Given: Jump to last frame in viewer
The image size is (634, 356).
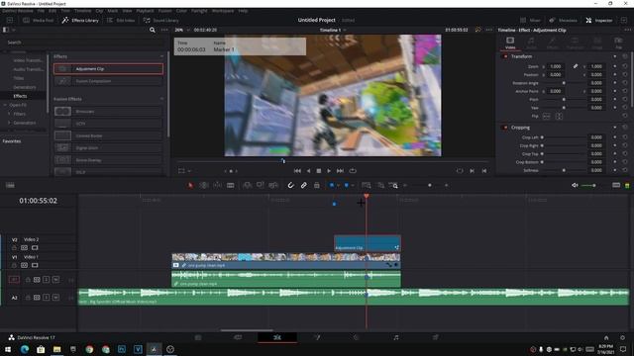Looking at the screenshot, I should click(x=340, y=171).
